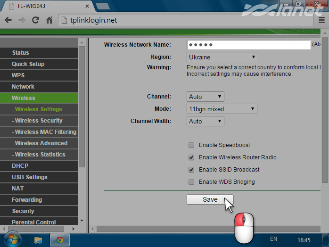Screen dimensions: 329x247
Task: Expand the Channel dropdown
Action: tap(205, 97)
